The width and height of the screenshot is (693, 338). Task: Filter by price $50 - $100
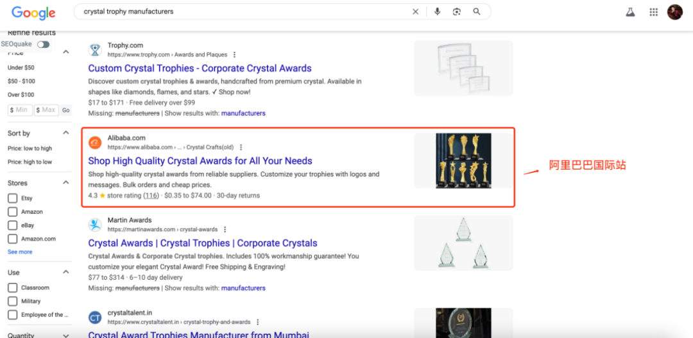pos(21,81)
